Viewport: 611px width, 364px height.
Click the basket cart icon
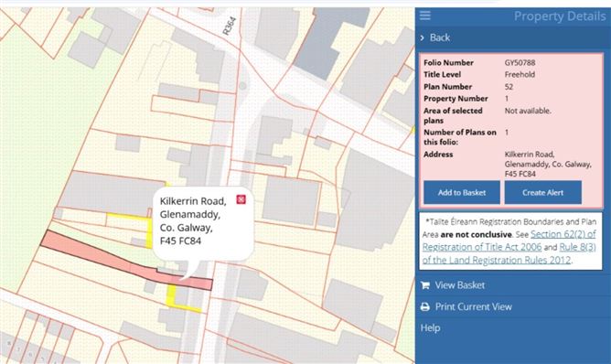pyautogui.click(x=425, y=285)
